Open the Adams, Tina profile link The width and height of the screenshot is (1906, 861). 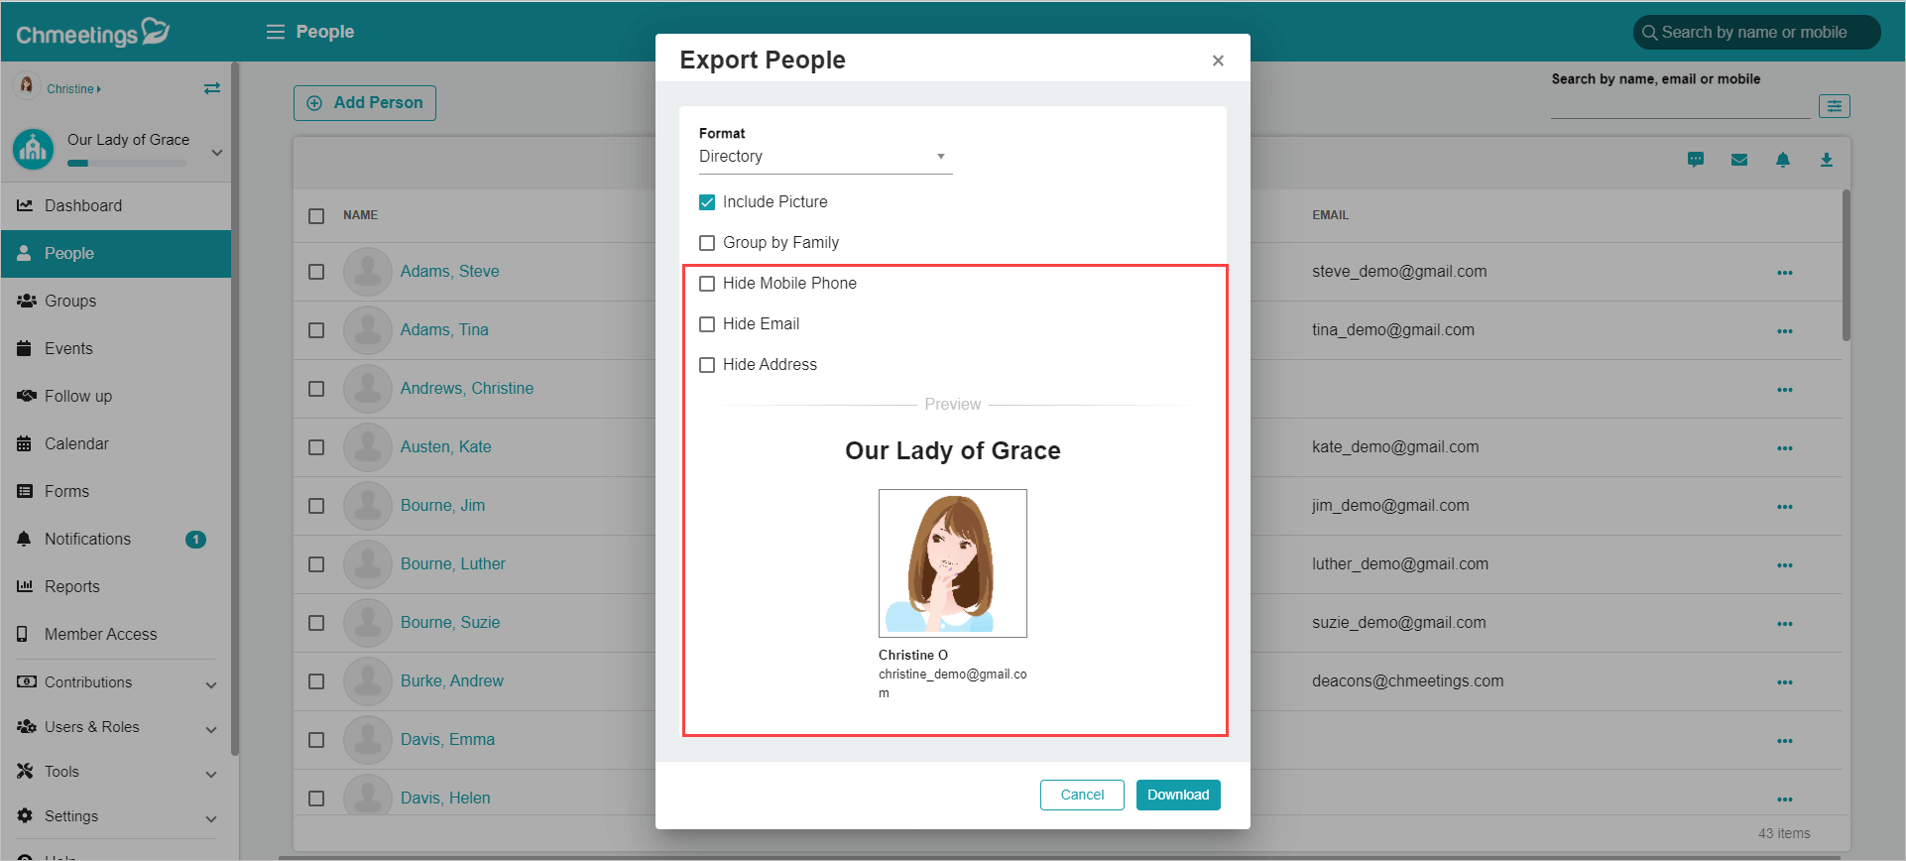point(444,330)
